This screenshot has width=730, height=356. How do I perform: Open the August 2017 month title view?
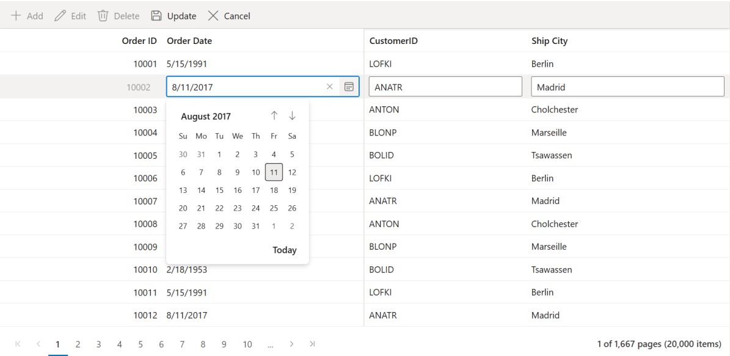coord(206,117)
